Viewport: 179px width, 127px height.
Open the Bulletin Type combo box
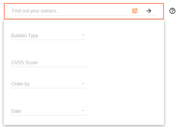click(49, 36)
